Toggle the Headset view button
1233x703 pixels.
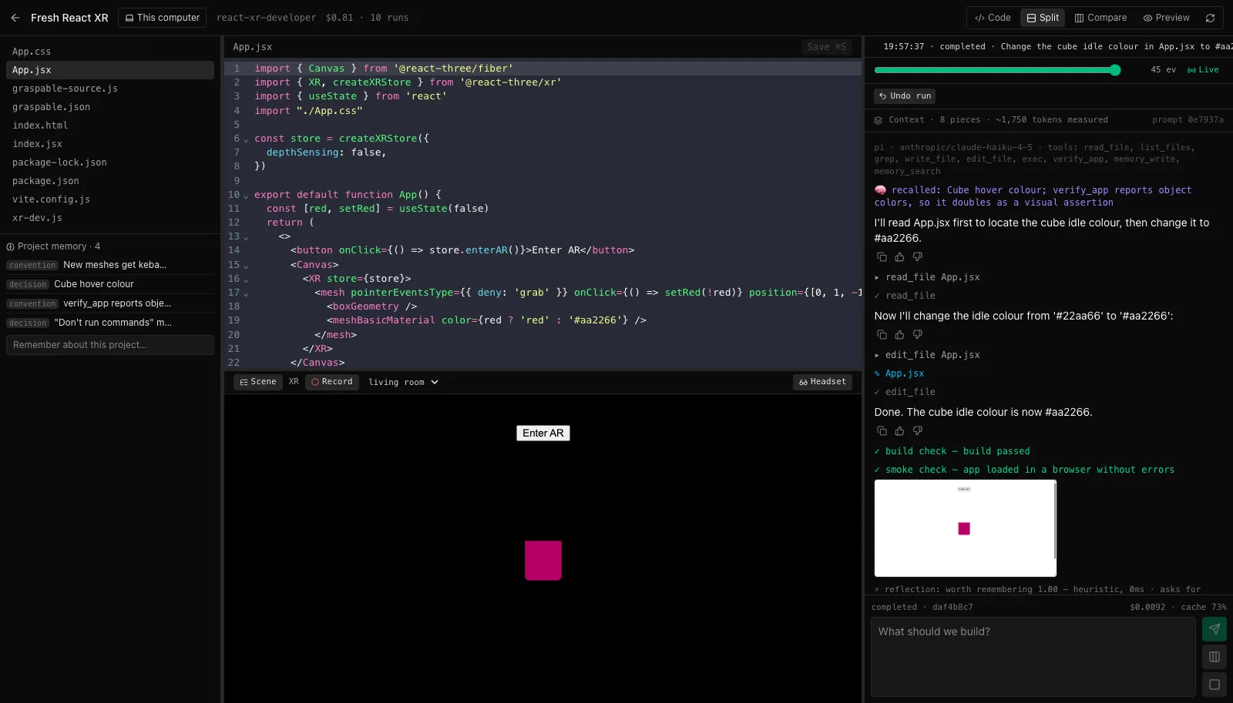click(822, 382)
